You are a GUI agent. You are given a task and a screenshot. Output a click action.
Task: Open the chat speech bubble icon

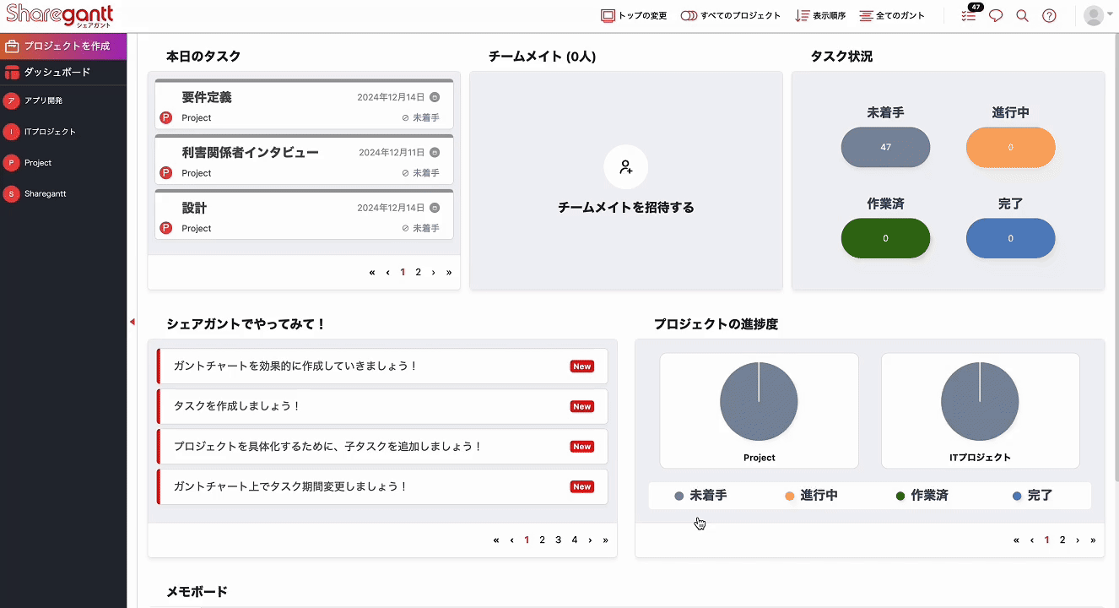996,15
